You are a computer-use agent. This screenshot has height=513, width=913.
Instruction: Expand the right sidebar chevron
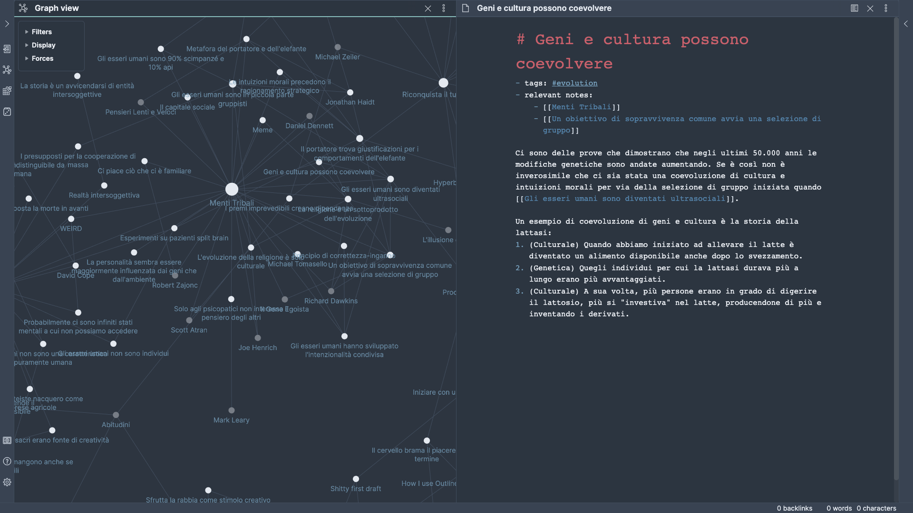[906, 24]
